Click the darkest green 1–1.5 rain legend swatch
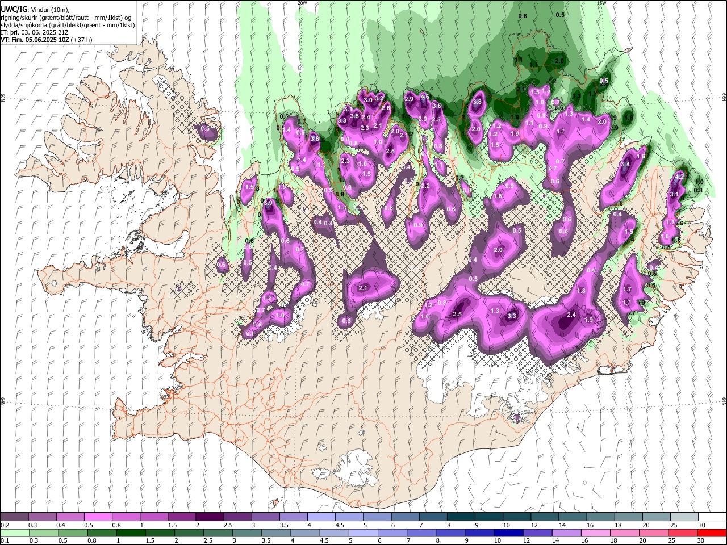Image resolution: width=727 pixels, height=545 pixels. [x=131, y=533]
